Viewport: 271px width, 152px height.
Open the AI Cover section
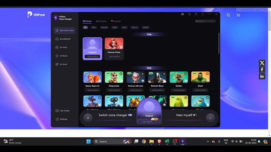61,64
